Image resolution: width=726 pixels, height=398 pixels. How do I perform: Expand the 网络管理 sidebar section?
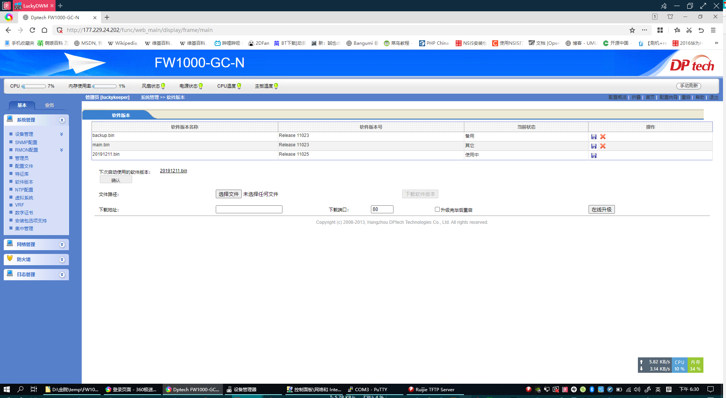(62, 245)
